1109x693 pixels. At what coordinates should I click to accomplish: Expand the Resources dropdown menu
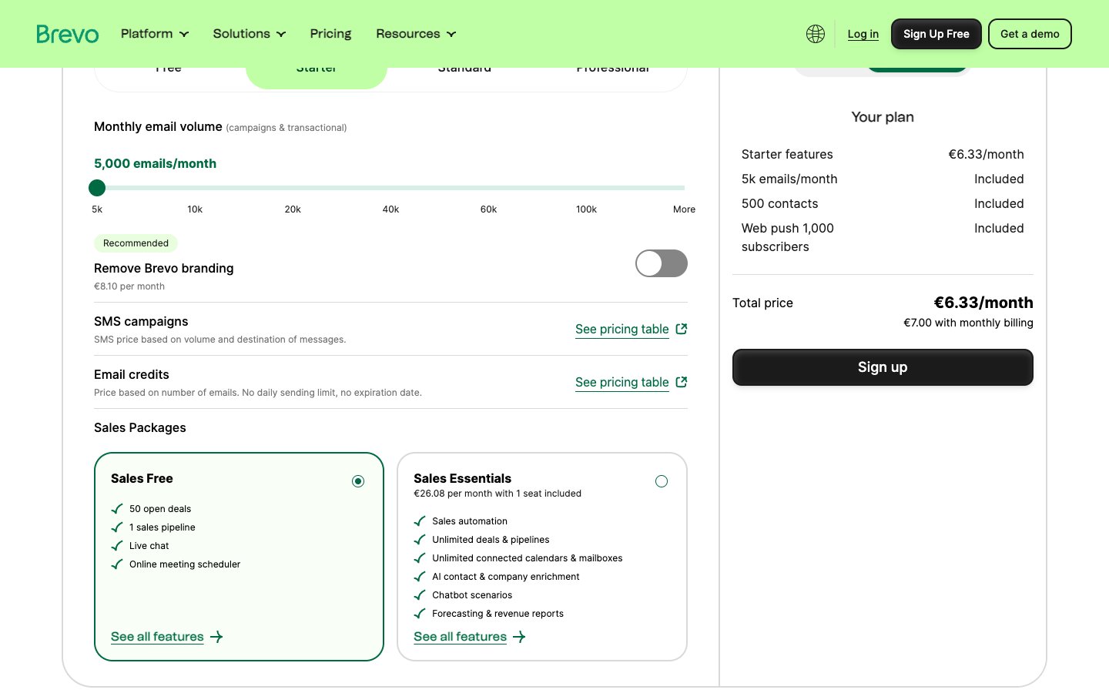(415, 34)
